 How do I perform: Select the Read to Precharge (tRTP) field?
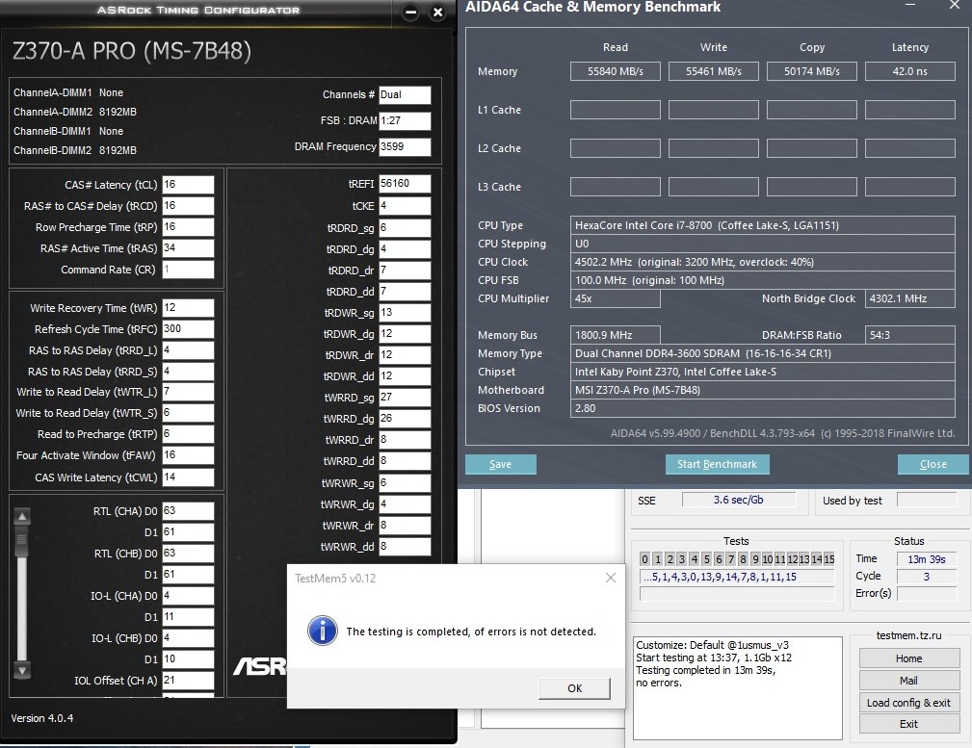tap(188, 434)
